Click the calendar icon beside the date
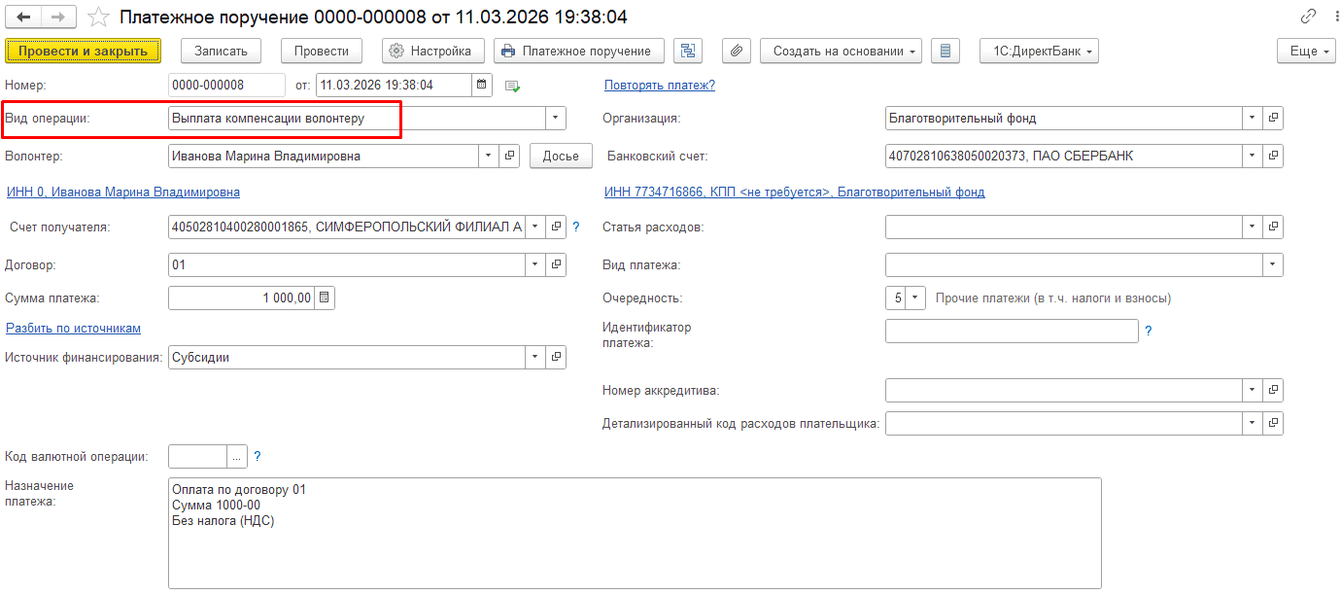 (x=481, y=85)
